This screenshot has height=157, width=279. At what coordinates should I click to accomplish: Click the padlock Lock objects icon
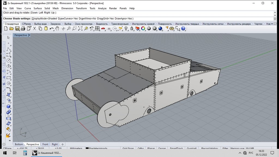click(132, 28)
